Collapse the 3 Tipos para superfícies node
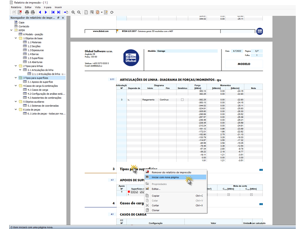The height and width of the screenshot is (229, 305). [16, 78]
